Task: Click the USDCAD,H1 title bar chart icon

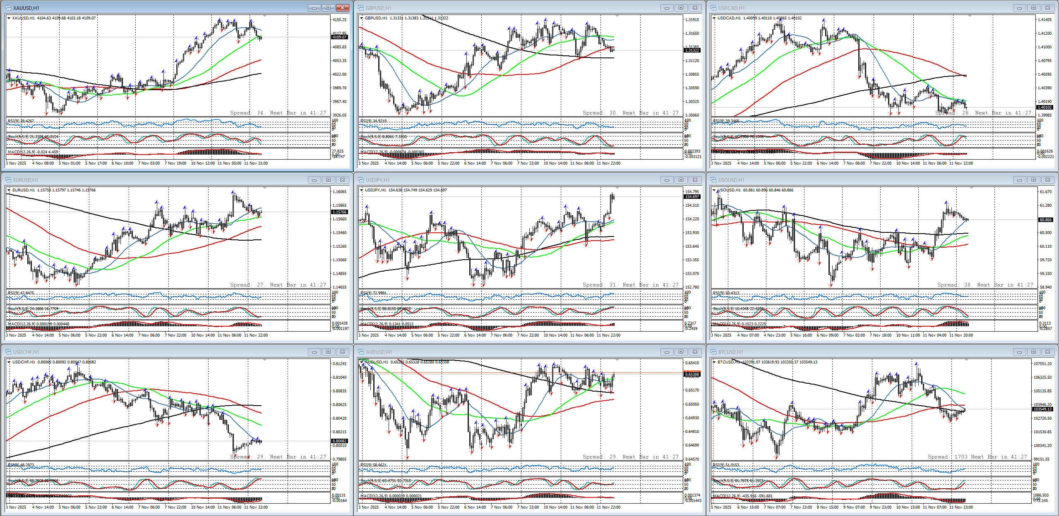Action: pos(713,8)
